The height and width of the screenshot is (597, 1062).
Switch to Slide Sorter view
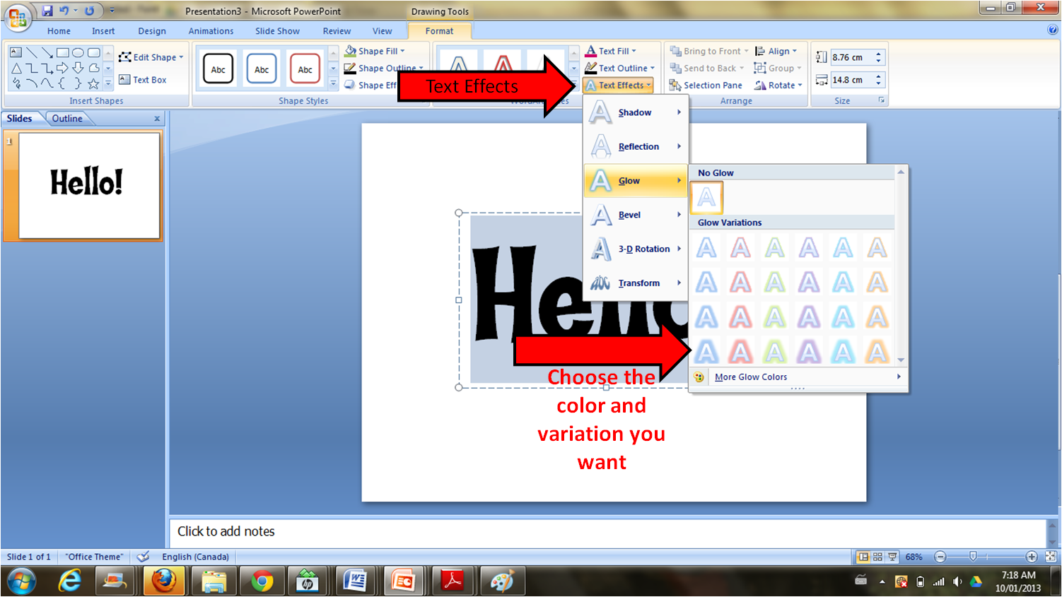click(x=876, y=557)
